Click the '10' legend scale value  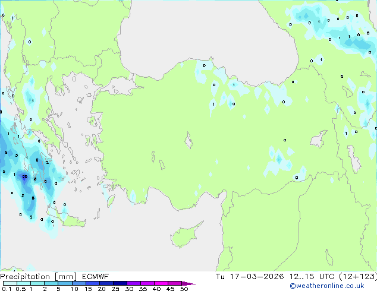click(x=74, y=289)
